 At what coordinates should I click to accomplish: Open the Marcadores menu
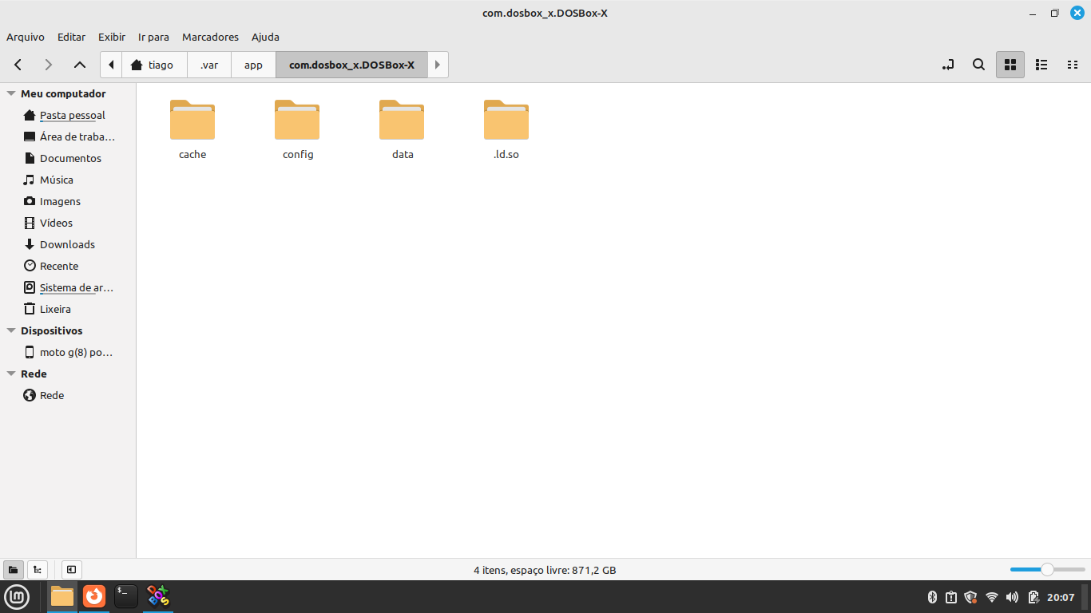(210, 37)
